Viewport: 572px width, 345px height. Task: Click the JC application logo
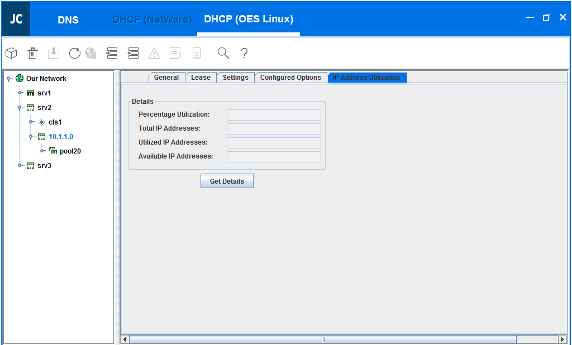pyautogui.click(x=16, y=18)
